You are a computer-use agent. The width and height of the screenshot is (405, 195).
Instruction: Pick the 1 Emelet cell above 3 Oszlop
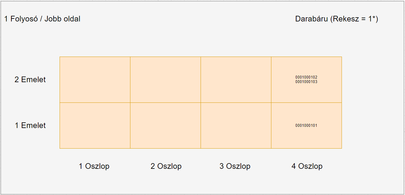(x=236, y=126)
